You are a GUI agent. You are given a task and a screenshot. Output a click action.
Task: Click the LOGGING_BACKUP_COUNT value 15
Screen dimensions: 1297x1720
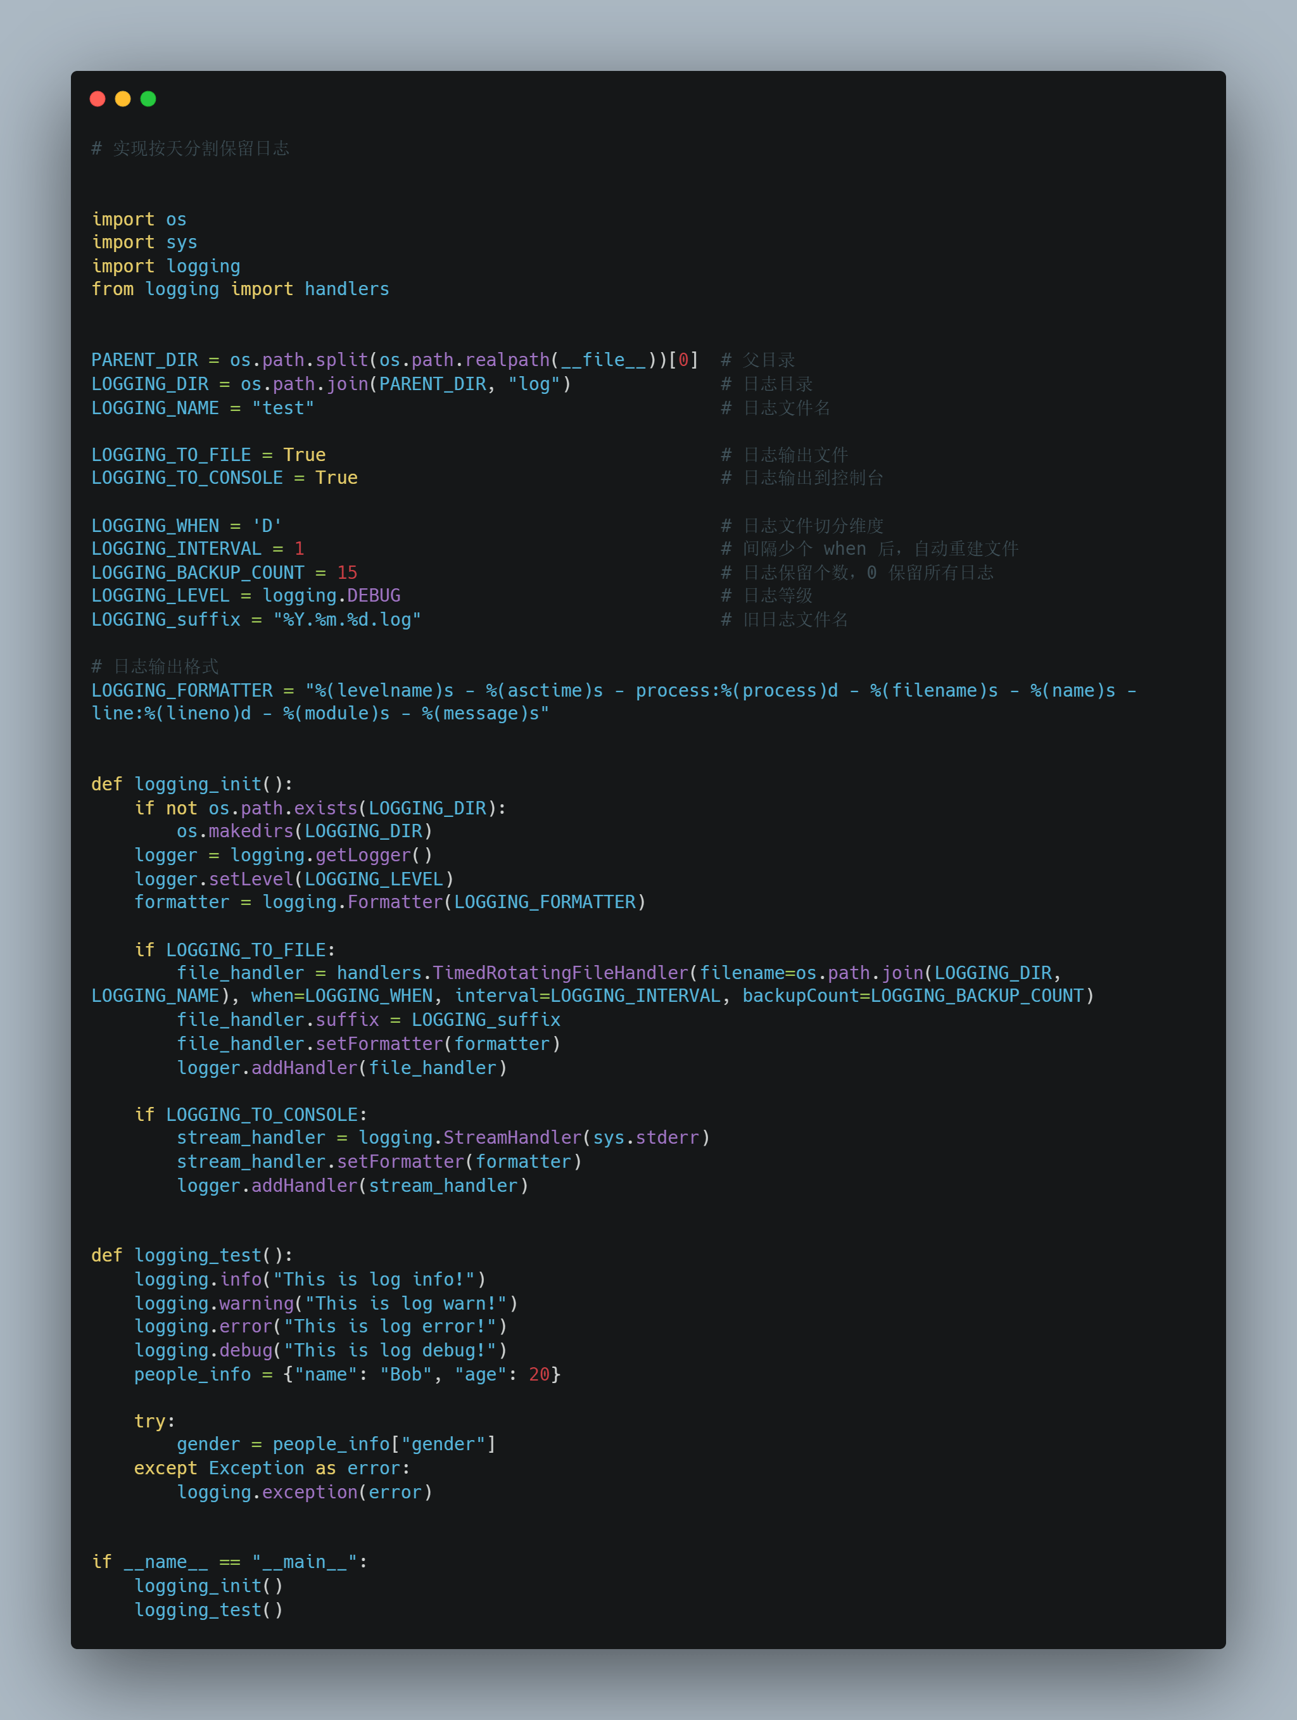point(347,573)
